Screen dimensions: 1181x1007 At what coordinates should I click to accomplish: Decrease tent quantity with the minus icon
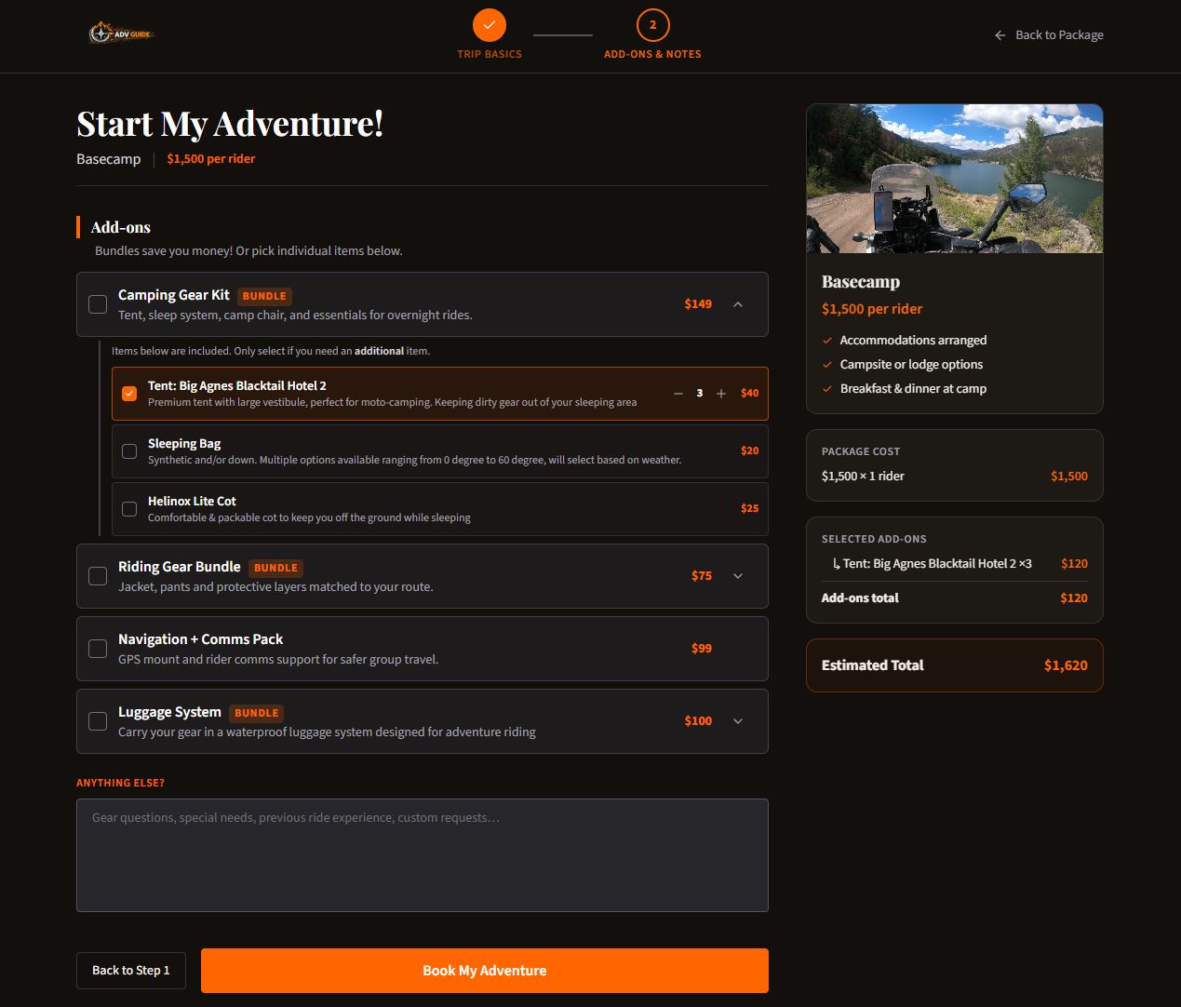[x=678, y=393]
